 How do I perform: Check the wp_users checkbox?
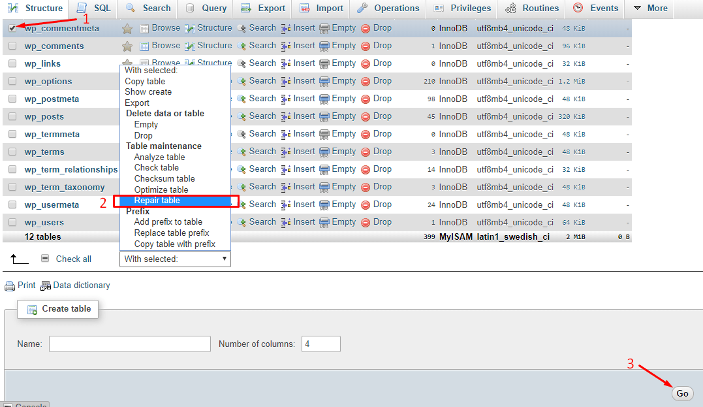[12, 223]
